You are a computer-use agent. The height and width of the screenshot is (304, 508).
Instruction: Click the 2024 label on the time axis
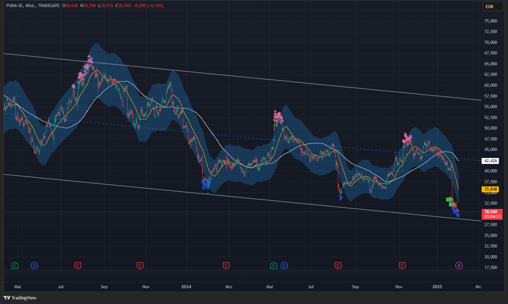pyautogui.click(x=186, y=287)
